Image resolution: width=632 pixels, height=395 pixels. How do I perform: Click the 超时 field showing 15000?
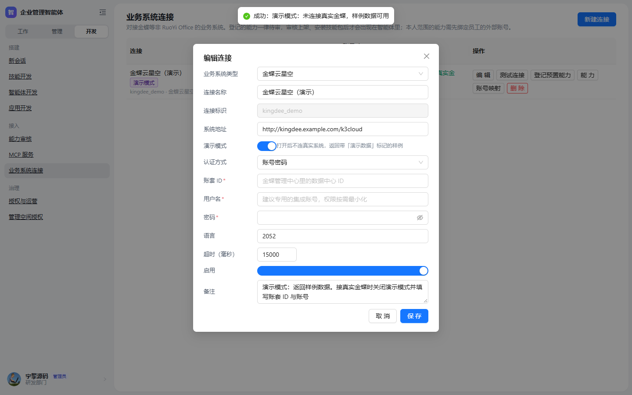(x=277, y=255)
